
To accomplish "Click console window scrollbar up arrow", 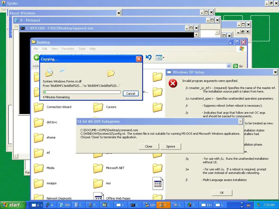I will click(196, 35).
